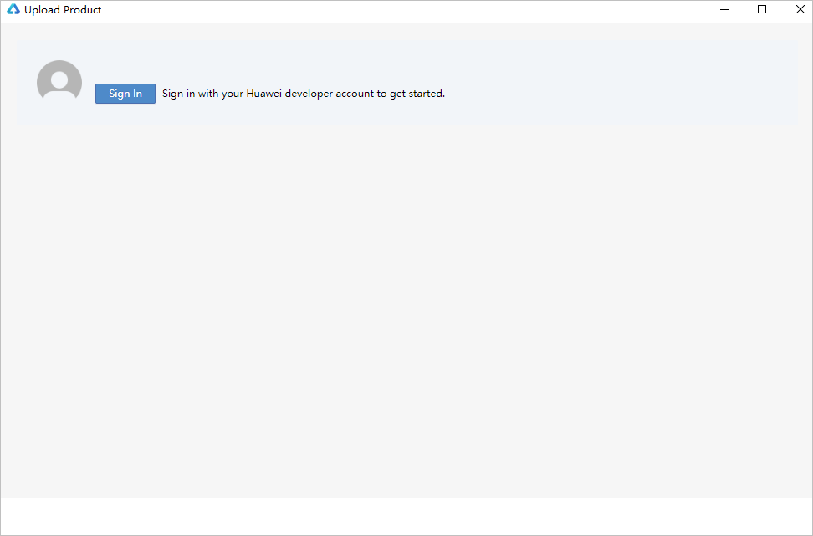Click the empty gray content area

(x=406, y=309)
